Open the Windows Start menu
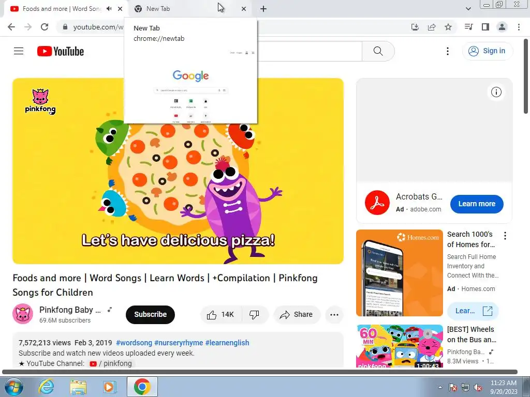The width and height of the screenshot is (530, 397). tap(13, 387)
